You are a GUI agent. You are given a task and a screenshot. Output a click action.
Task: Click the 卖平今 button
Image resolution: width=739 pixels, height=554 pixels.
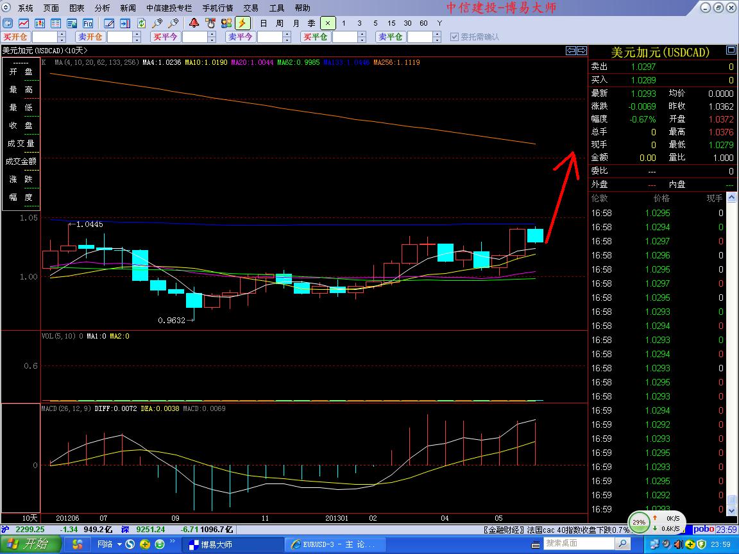point(241,37)
